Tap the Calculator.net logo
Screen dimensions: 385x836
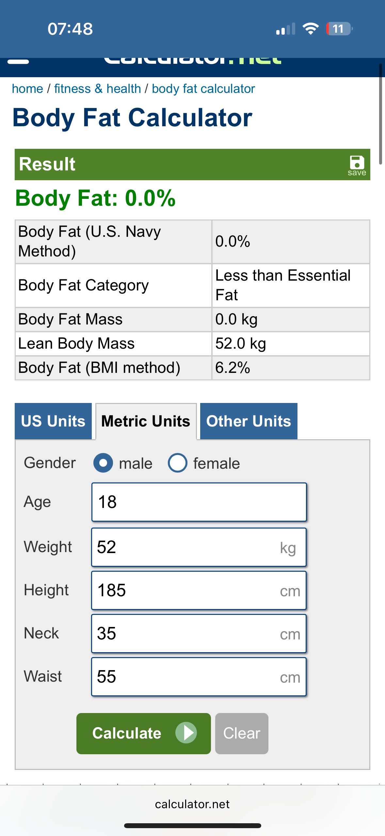[193, 61]
